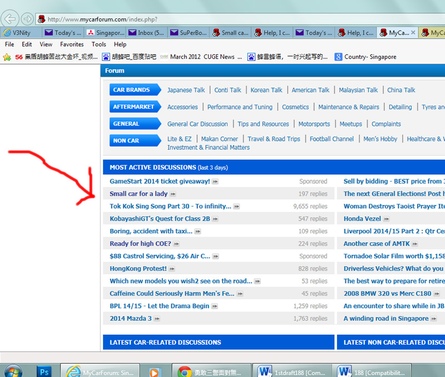Open the Complaints forum link
This screenshot has height=377, width=445.
386,124
